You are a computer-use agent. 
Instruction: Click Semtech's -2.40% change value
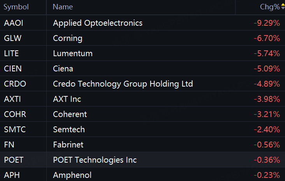[267, 130]
